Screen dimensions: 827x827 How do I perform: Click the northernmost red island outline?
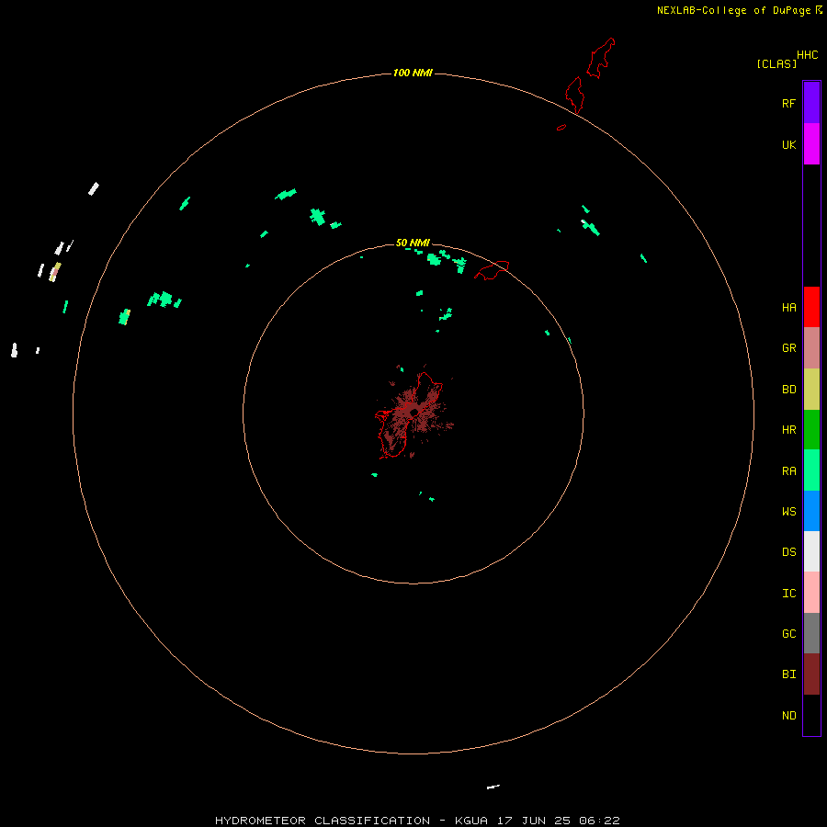pyautogui.click(x=601, y=58)
